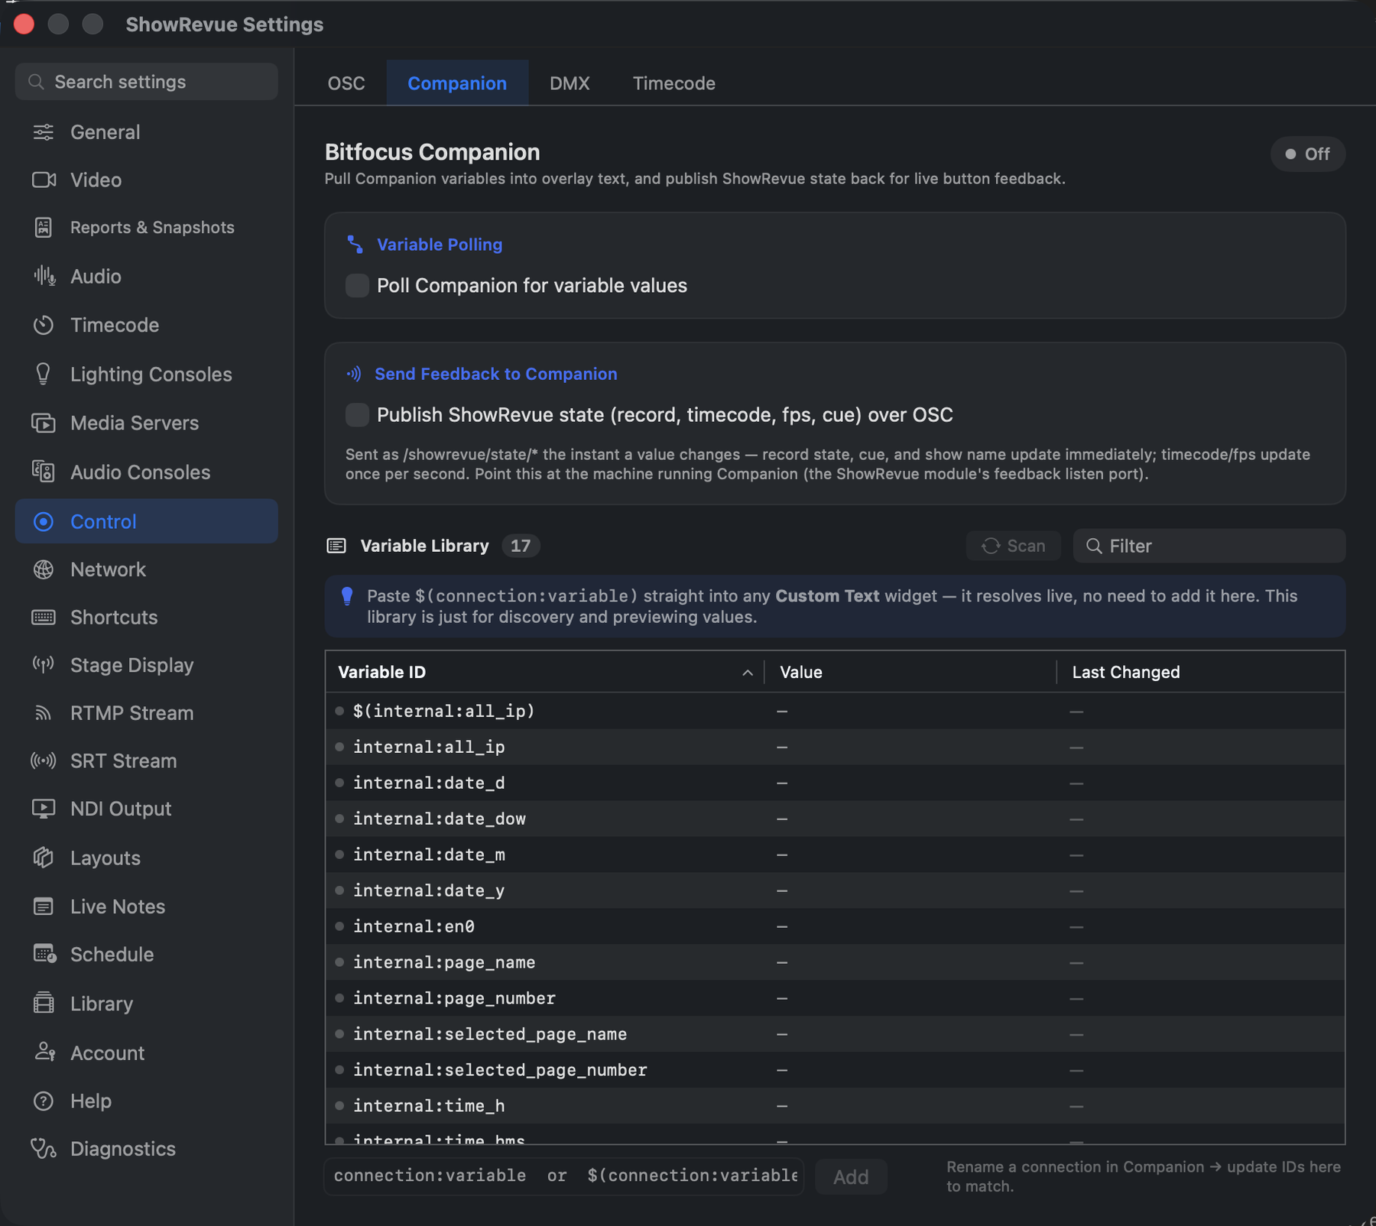Click the Send Feedback to Companion heading
This screenshot has height=1226, width=1376.
tap(496, 374)
